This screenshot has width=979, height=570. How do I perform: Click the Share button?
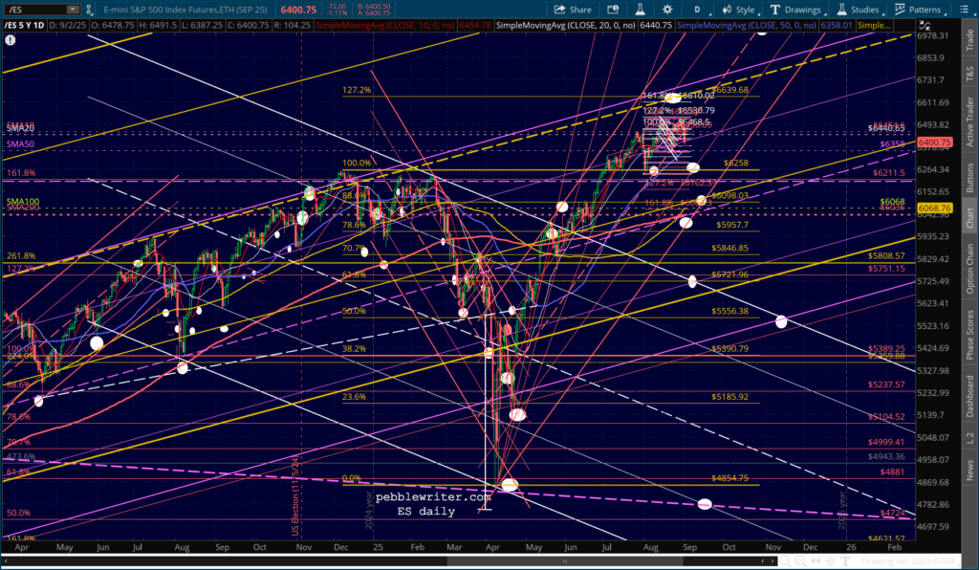(573, 10)
